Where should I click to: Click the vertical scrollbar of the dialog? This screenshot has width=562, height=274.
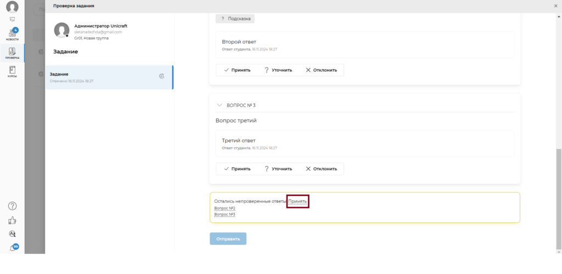pos(558,199)
